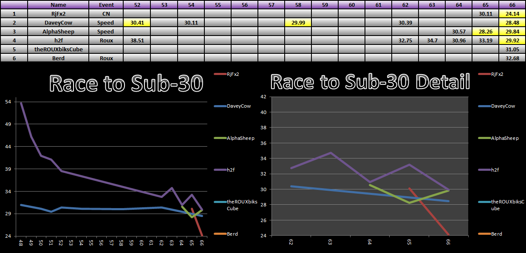Screen dimensions: 526x253
Task: Click column header 66
Action: tap(512, 5)
